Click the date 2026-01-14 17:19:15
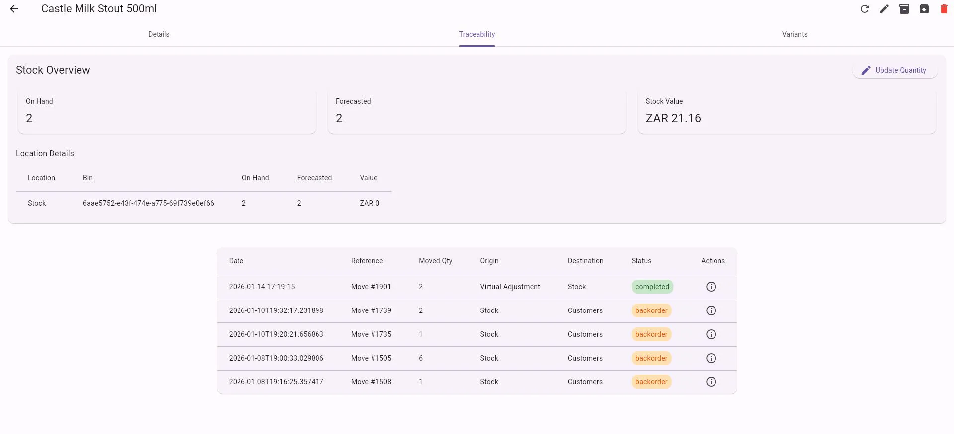The image size is (954, 434). [x=262, y=287]
